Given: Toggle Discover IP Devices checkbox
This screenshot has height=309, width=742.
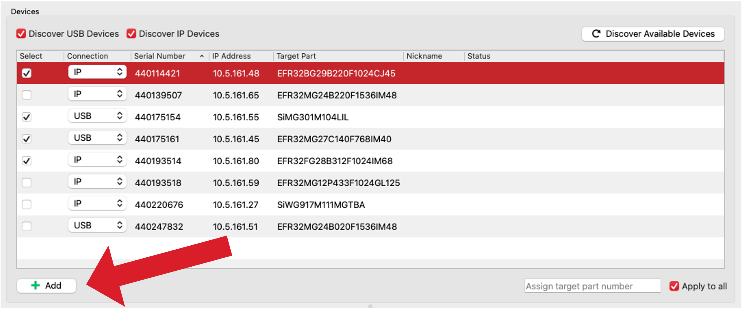Looking at the screenshot, I should click(131, 34).
